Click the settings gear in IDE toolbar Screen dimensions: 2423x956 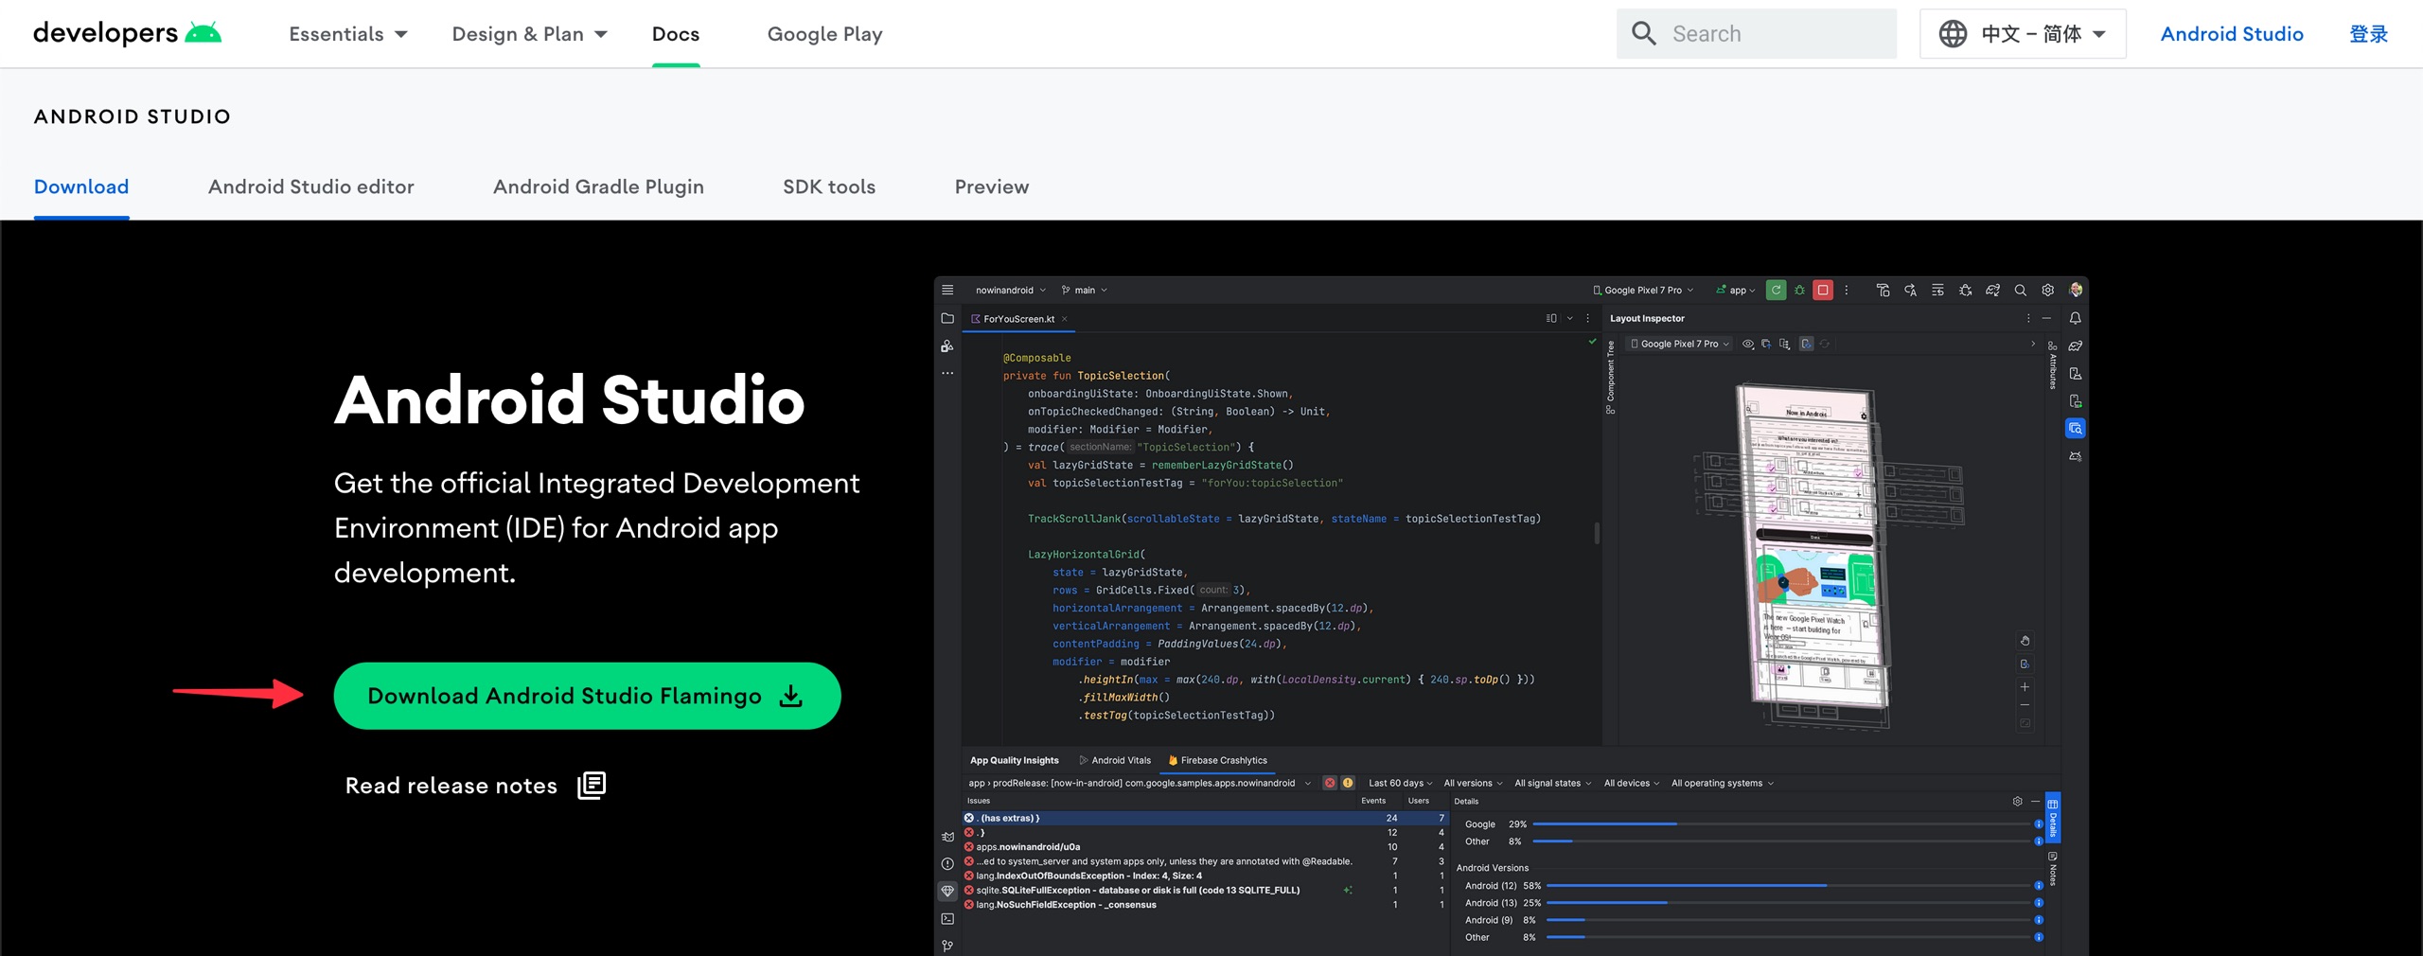click(x=2047, y=291)
